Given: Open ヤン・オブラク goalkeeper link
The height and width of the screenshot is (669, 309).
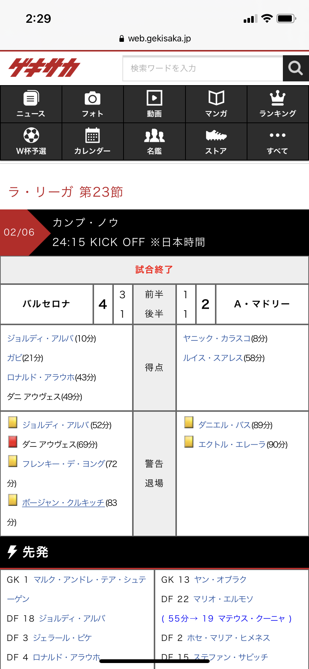Looking at the screenshot, I should (x=220, y=580).
